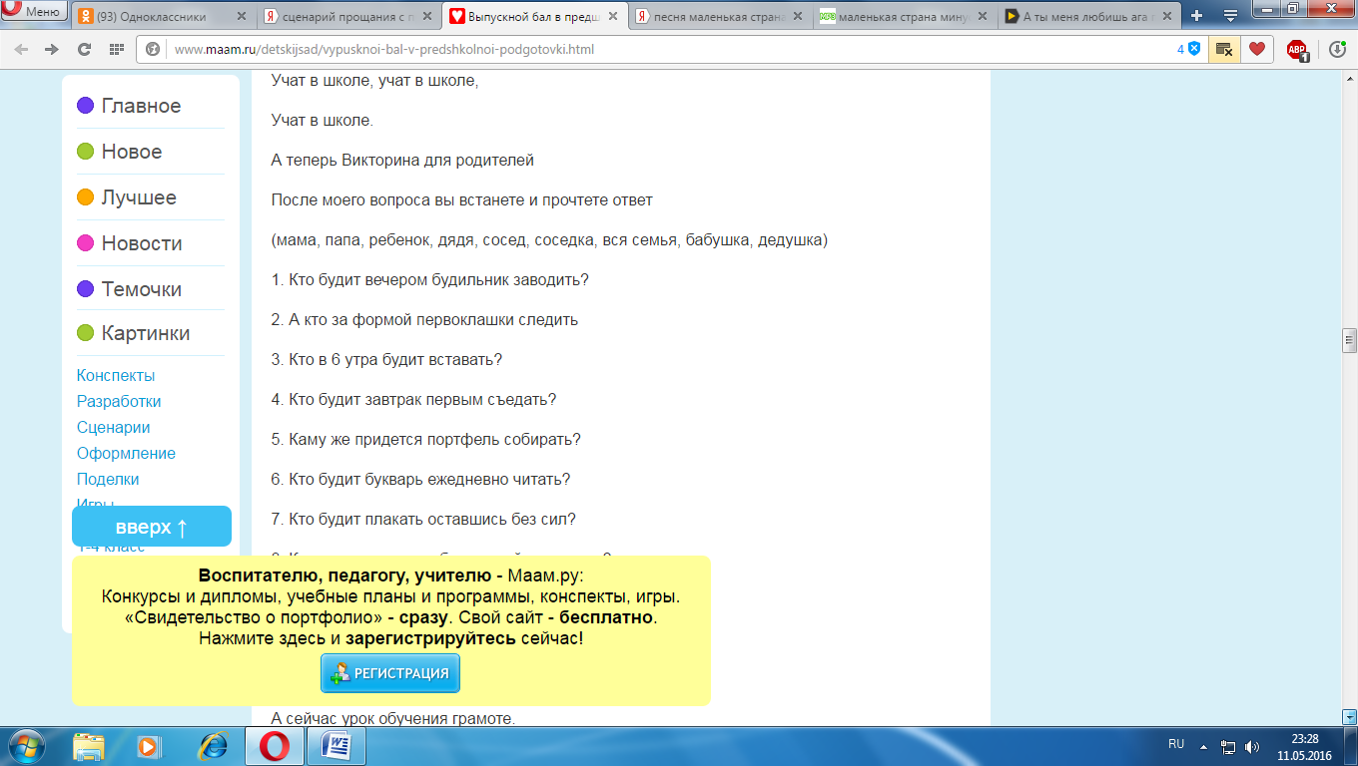Switch to the маленькая страна минус tab

tap(894, 17)
